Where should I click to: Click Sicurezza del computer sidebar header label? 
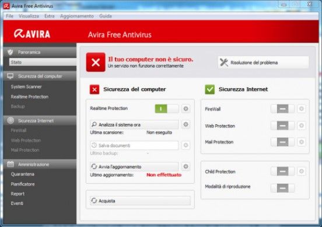tap(40, 76)
